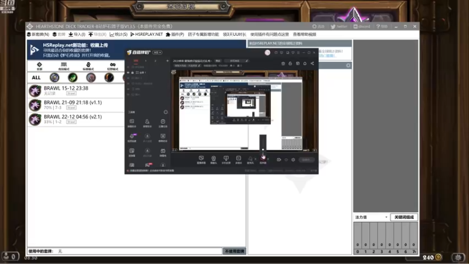Click the 团子专属新增功能 menu item
This screenshot has height=264, width=469.
(x=203, y=35)
